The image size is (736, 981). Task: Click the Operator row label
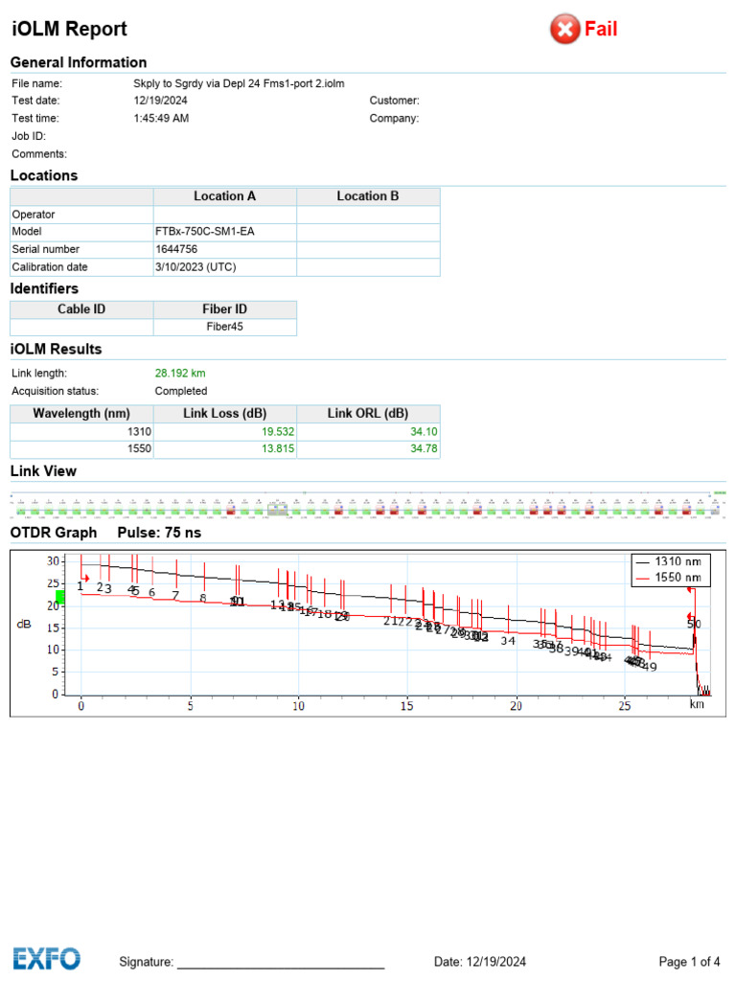pos(34,215)
